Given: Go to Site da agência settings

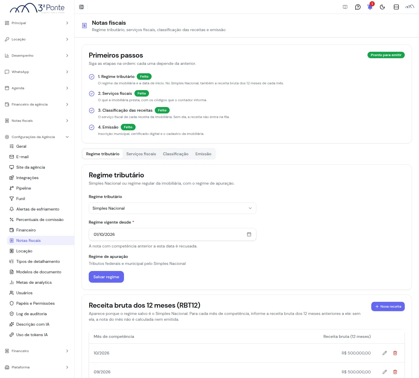Looking at the screenshot, I should click(x=41, y=167).
